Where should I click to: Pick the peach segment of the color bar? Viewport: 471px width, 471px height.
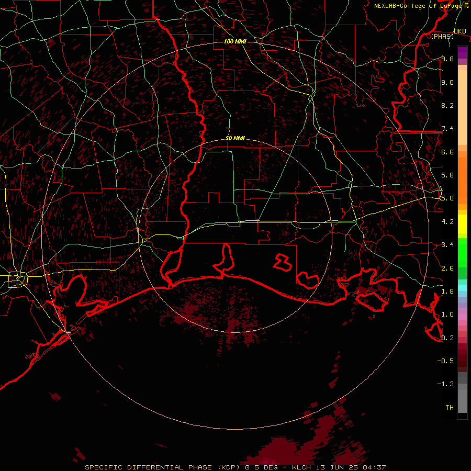click(x=462, y=107)
